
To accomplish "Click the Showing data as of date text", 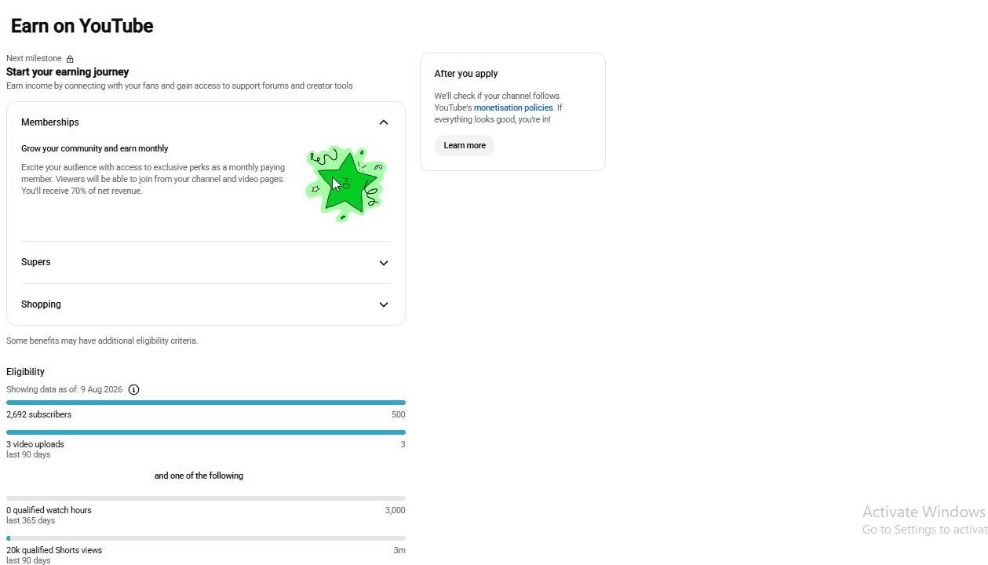I will [64, 389].
